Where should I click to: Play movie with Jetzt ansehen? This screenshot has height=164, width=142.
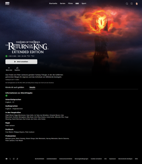coord(21,62)
